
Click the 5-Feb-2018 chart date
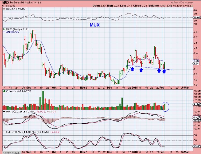point(9,6)
